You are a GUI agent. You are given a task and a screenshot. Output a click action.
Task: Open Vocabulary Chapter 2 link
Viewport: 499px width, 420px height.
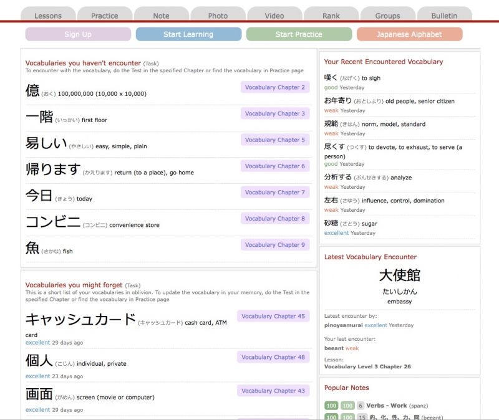pyautogui.click(x=275, y=87)
